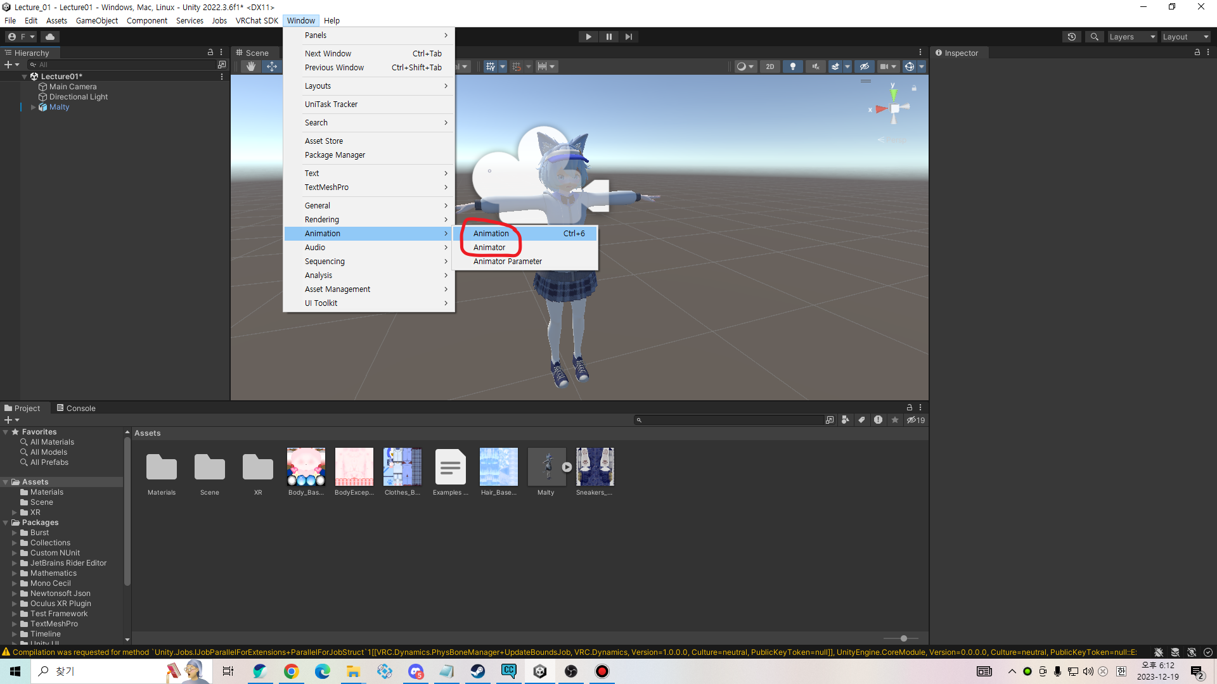The width and height of the screenshot is (1217, 684).
Task: Select the Hand view tool
Action: point(251,66)
